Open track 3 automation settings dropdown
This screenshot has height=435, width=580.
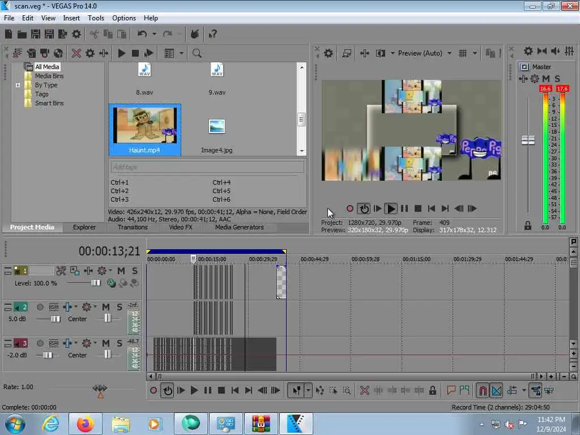[95, 343]
